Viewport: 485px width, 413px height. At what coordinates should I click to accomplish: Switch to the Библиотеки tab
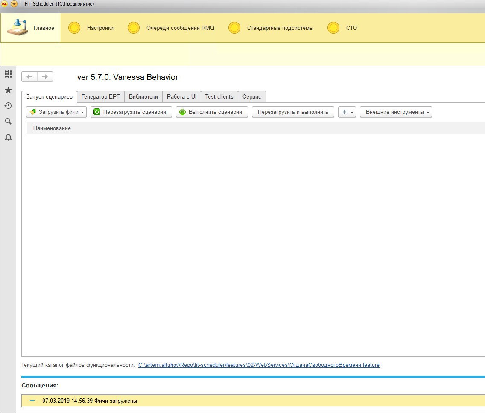click(143, 96)
